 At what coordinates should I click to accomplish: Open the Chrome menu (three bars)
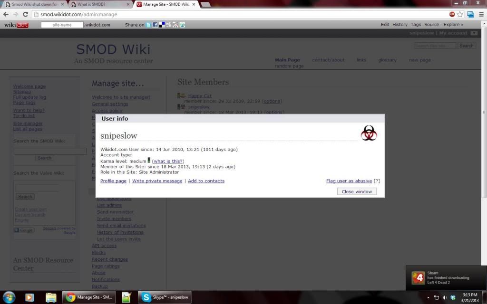point(481,14)
